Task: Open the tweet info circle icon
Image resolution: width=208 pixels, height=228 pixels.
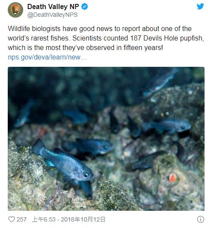Action: (x=201, y=219)
